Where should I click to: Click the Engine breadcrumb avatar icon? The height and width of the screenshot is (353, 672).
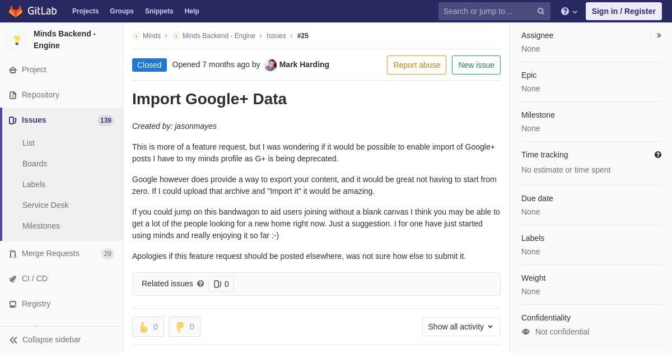176,36
